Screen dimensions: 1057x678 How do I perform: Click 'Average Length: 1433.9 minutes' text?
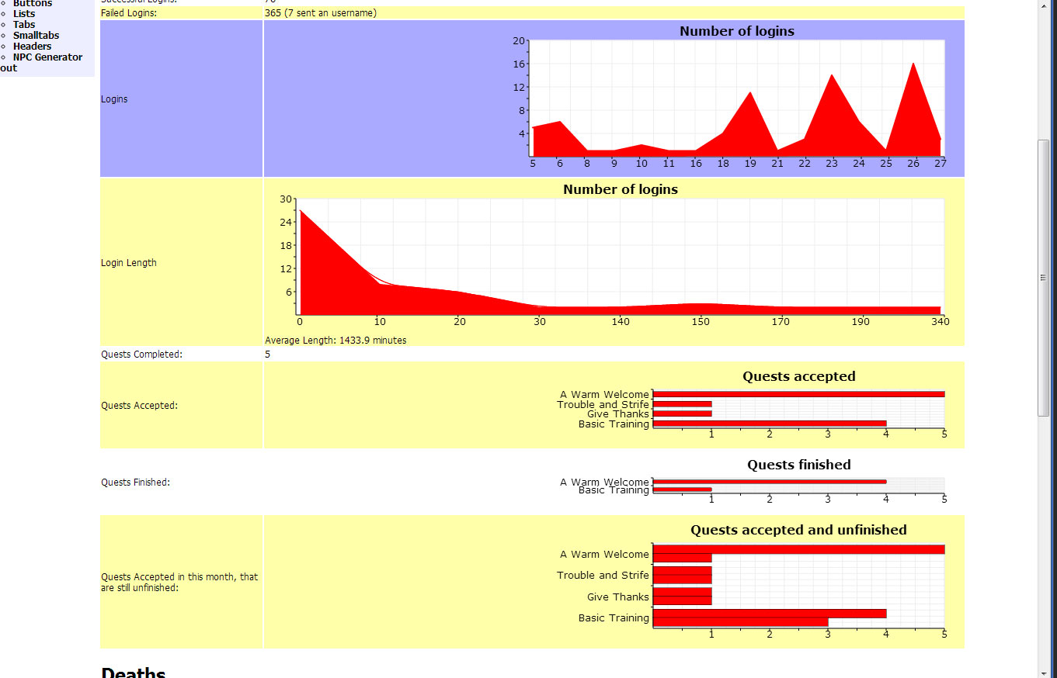tap(336, 341)
